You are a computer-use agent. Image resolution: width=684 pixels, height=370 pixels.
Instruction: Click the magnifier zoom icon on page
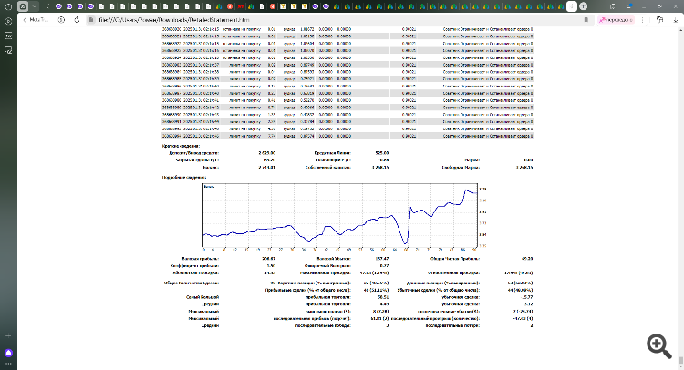(658, 344)
